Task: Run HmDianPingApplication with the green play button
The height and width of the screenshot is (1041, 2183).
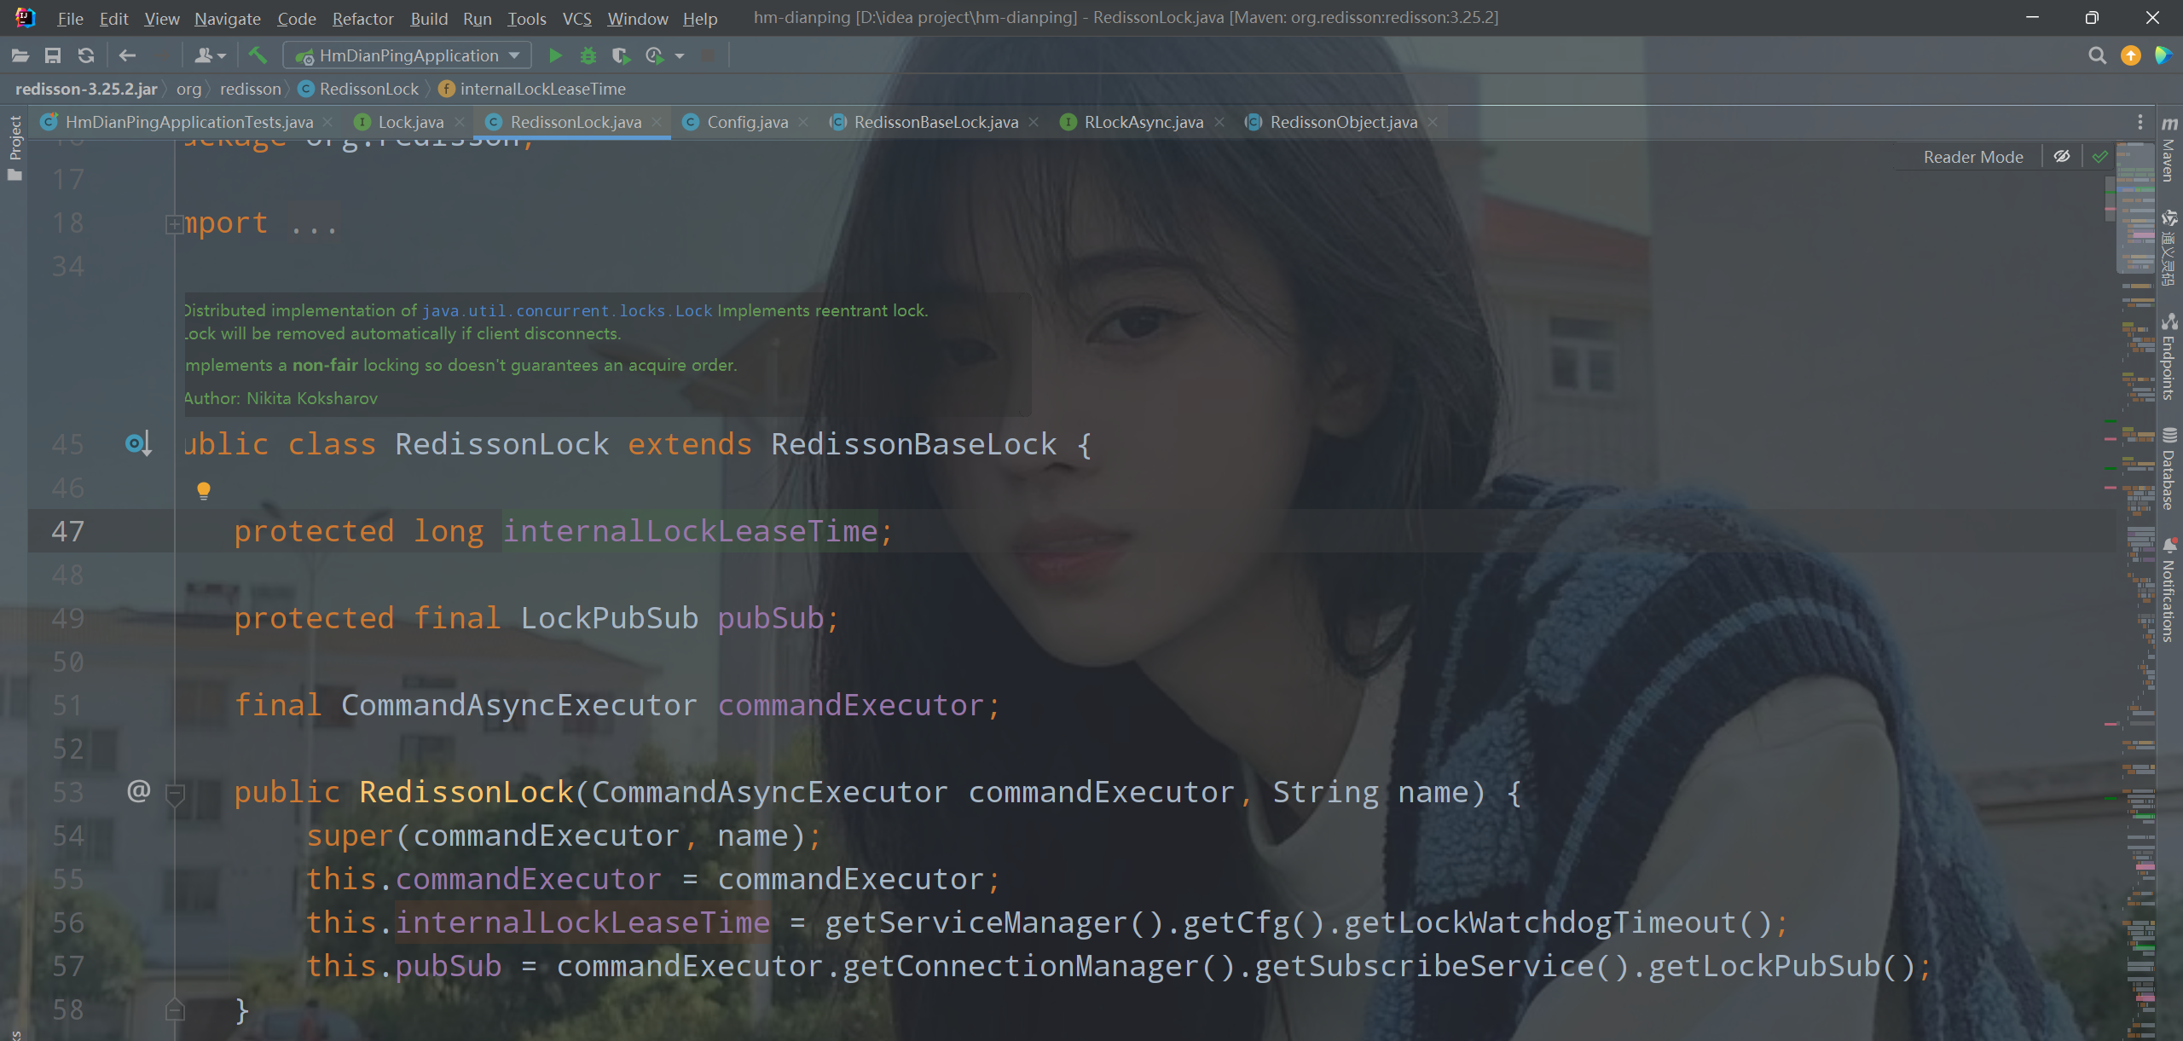Action: coord(555,56)
